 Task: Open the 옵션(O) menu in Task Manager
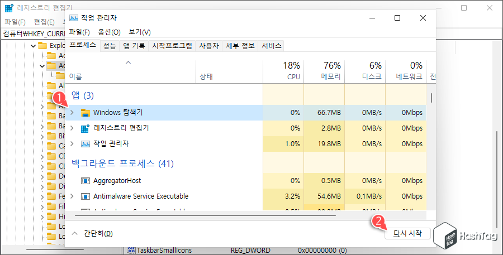(109, 32)
